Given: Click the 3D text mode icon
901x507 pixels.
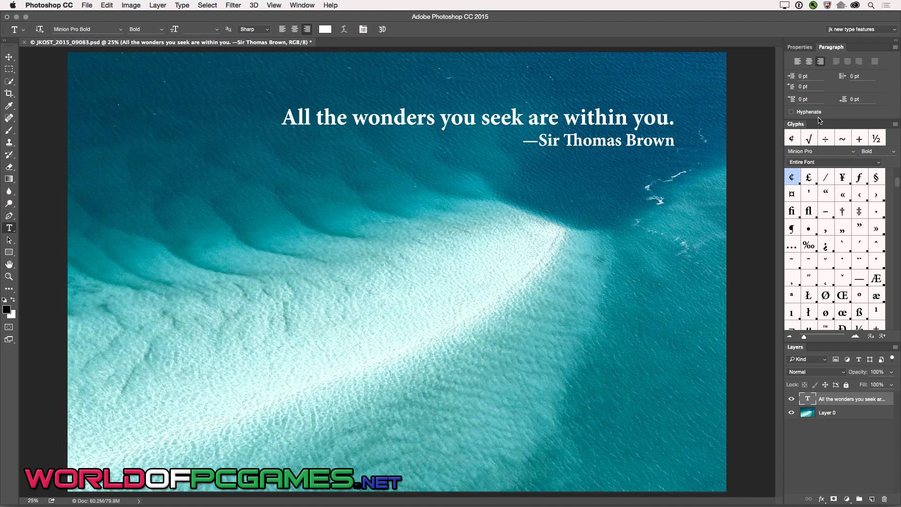Looking at the screenshot, I should point(382,29).
